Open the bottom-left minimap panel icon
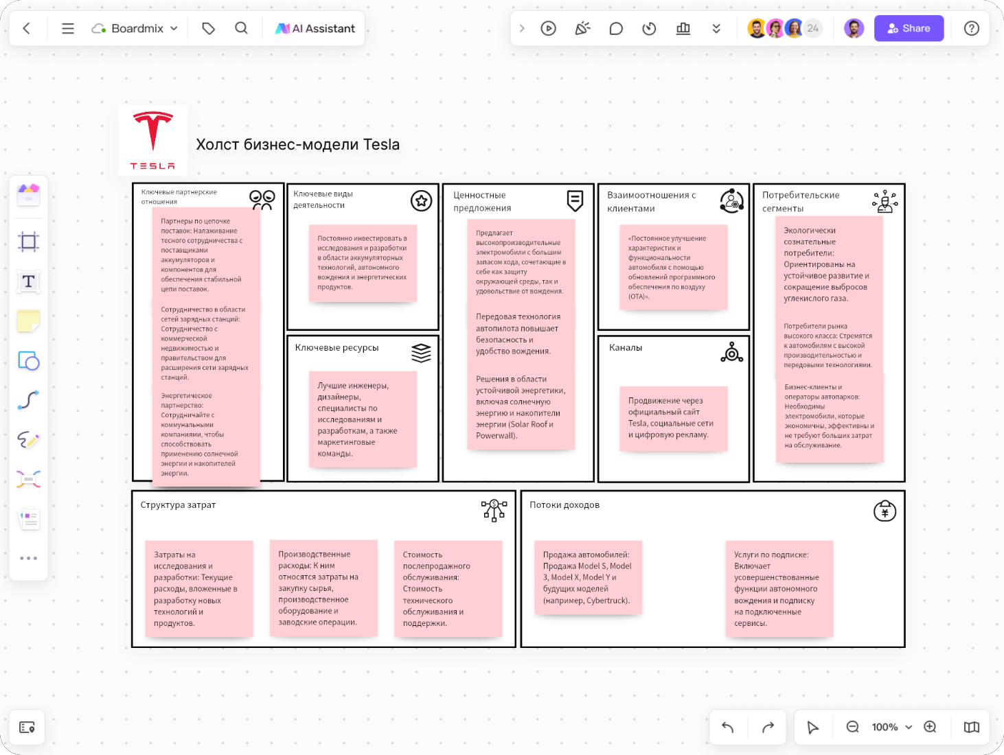 click(27, 728)
